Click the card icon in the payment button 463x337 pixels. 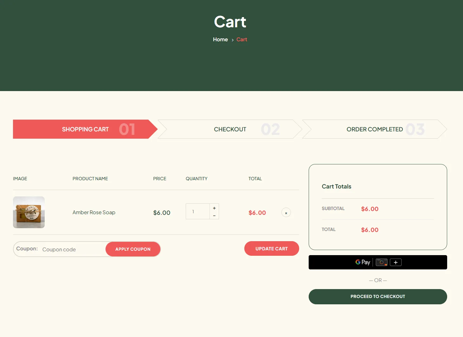(x=382, y=262)
